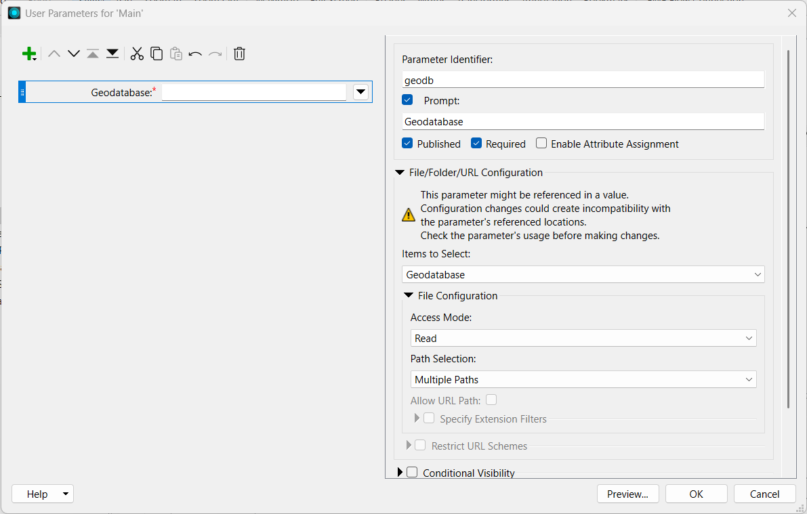Click the move to top icon

[x=93, y=54]
